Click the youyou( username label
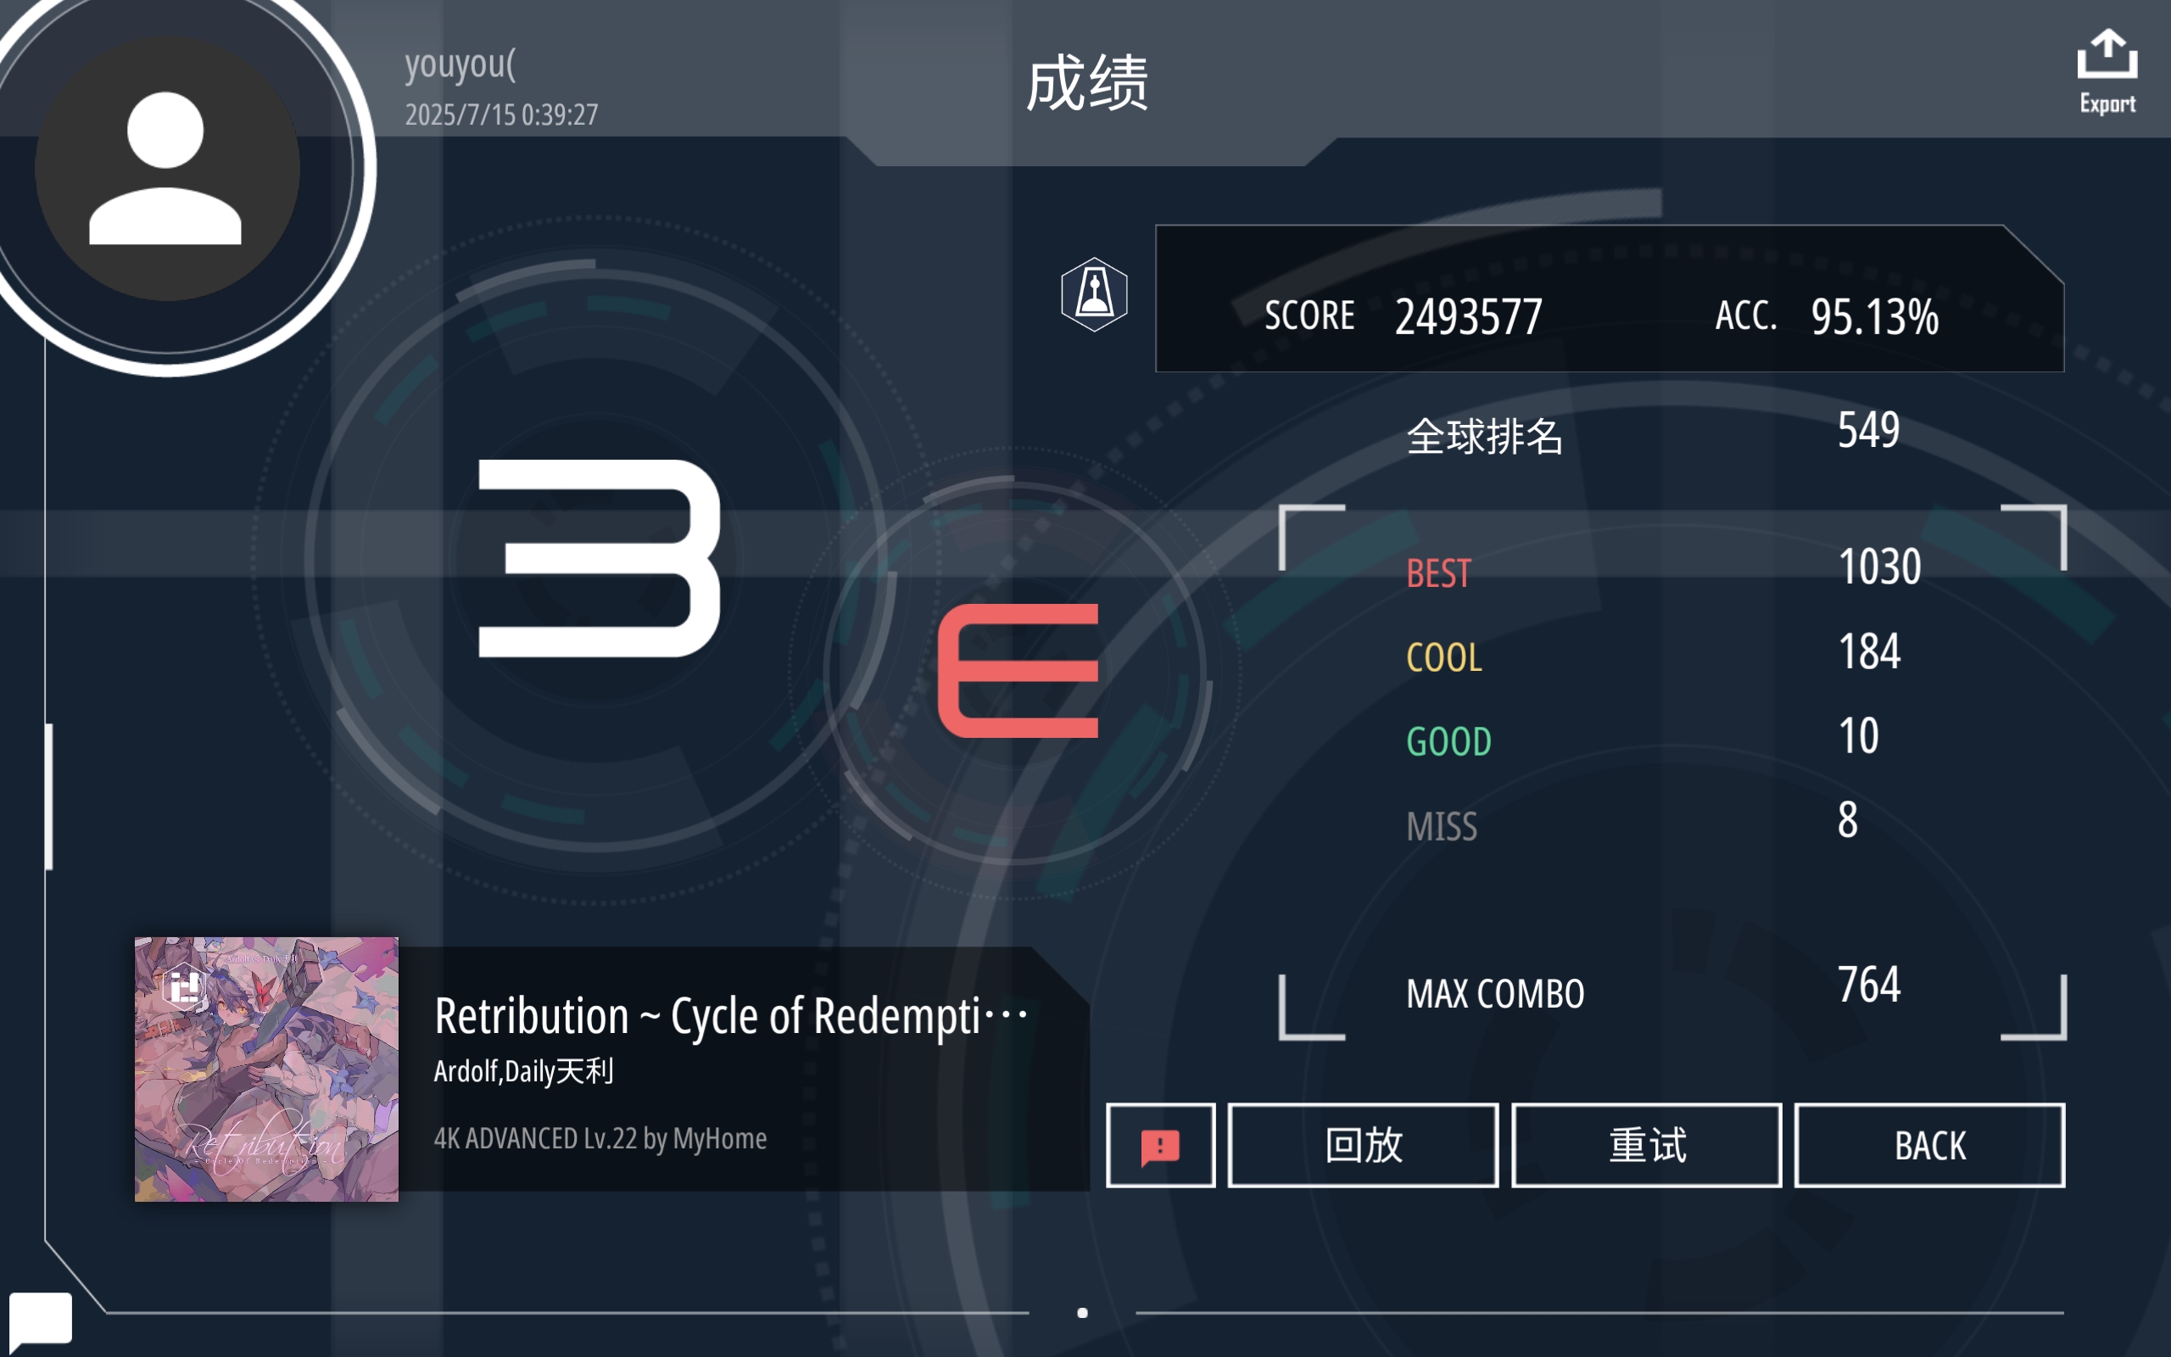 [460, 64]
